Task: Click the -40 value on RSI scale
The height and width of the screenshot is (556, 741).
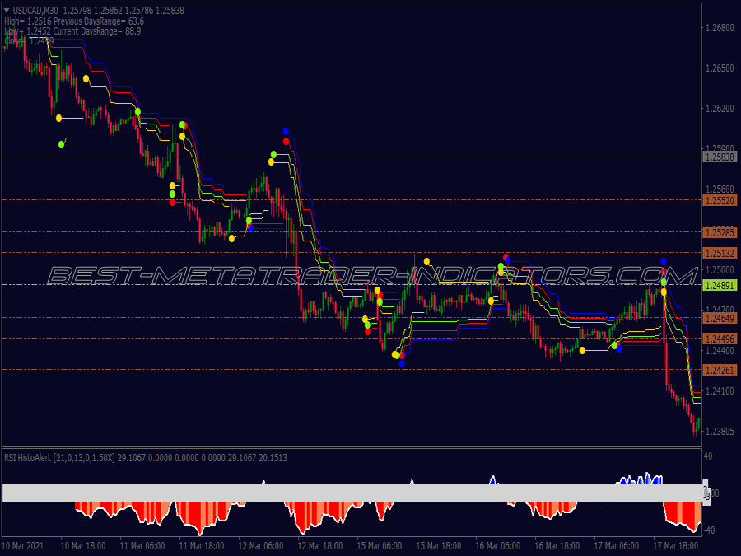Action: point(708,530)
